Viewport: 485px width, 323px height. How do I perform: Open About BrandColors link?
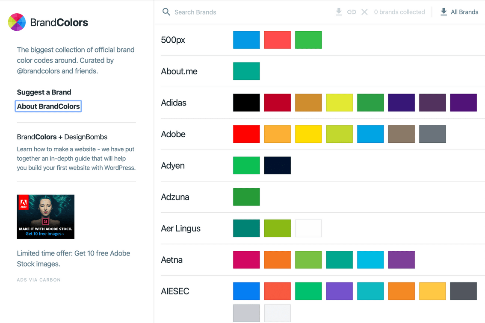click(x=48, y=106)
